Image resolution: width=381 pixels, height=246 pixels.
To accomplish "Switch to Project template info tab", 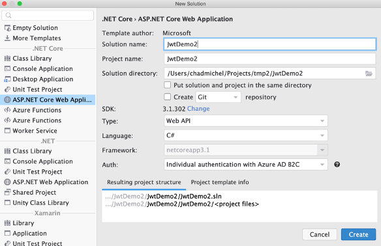I will [x=220, y=182].
